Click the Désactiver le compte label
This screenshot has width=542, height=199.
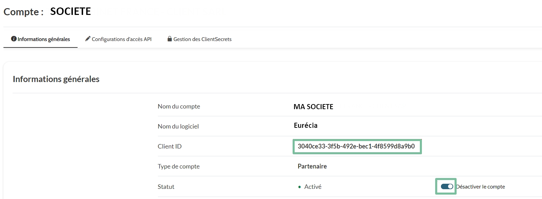tap(480, 187)
